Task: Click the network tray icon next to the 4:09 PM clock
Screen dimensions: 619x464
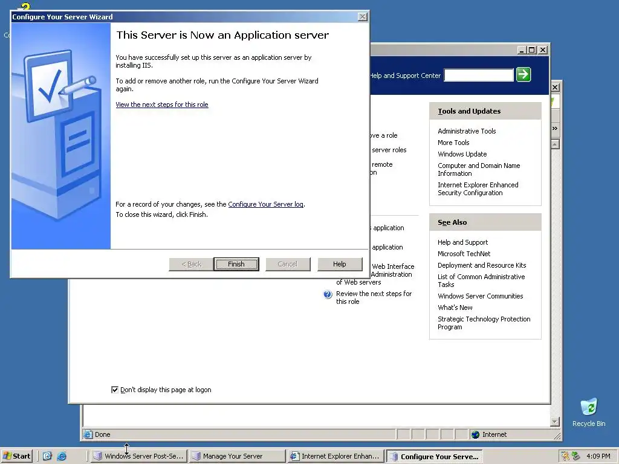Action: coord(575,456)
